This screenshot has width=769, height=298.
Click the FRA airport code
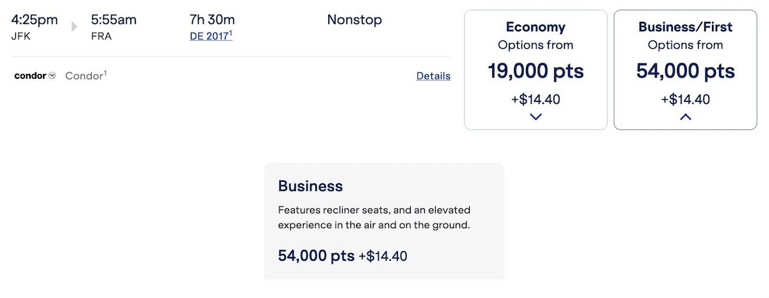tap(101, 37)
